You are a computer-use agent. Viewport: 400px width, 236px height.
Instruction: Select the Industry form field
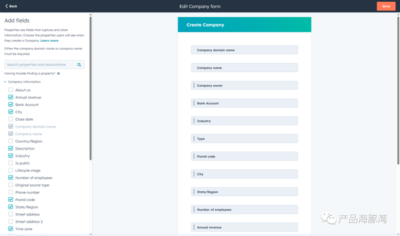click(244, 121)
